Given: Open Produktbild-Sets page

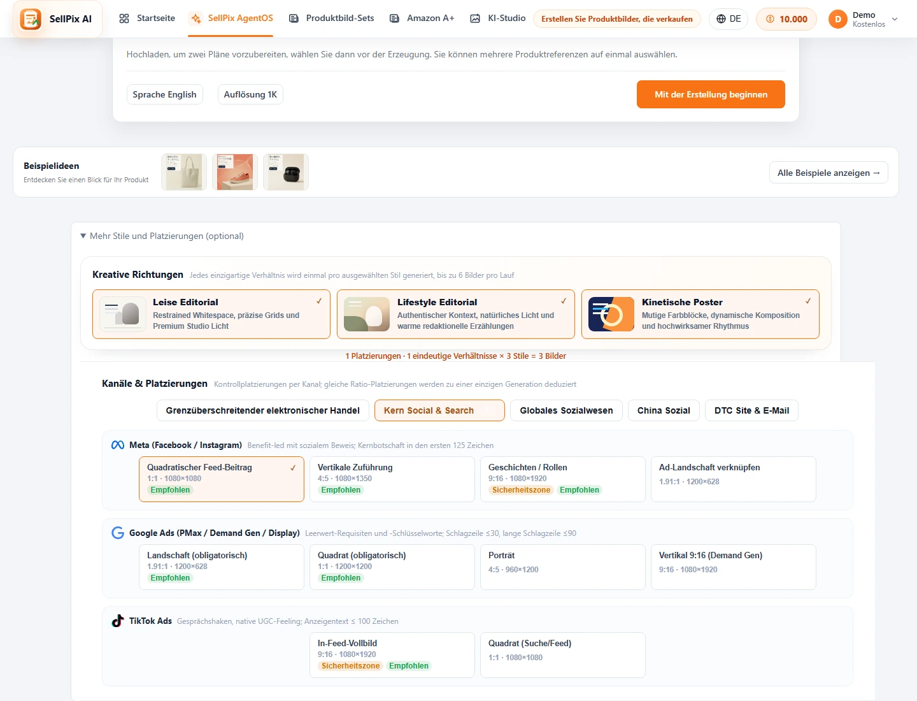Looking at the screenshot, I should pos(331,18).
